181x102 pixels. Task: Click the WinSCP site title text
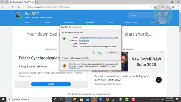[32, 14]
